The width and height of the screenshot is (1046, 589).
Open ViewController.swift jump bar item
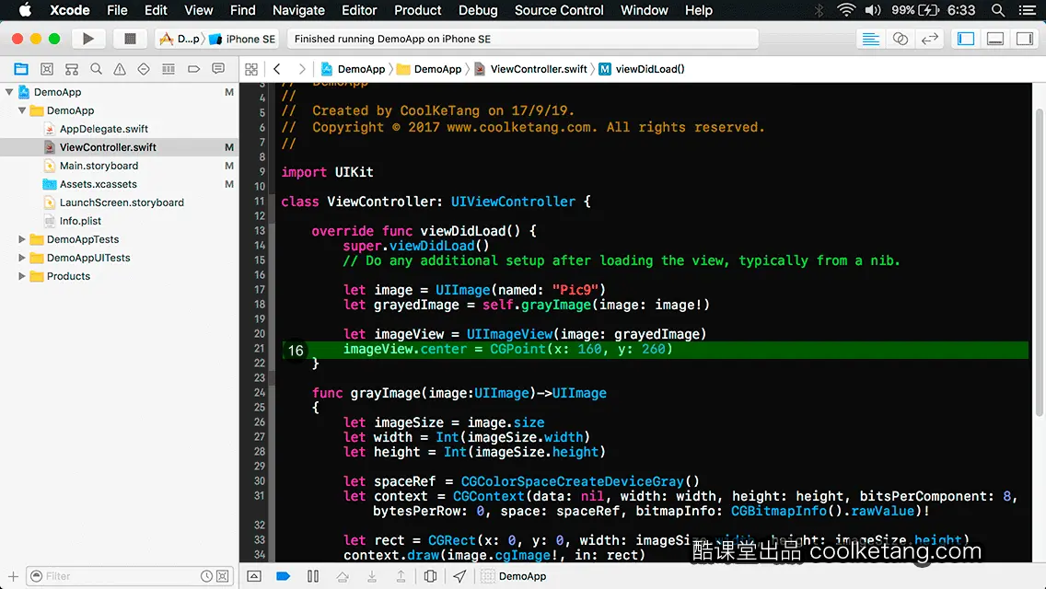point(531,69)
